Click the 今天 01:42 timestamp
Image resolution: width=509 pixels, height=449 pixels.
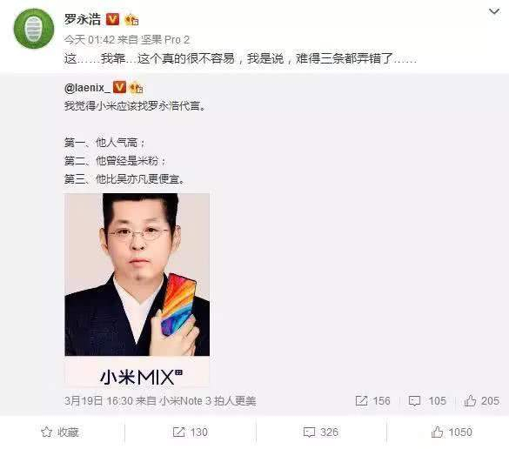coord(90,40)
